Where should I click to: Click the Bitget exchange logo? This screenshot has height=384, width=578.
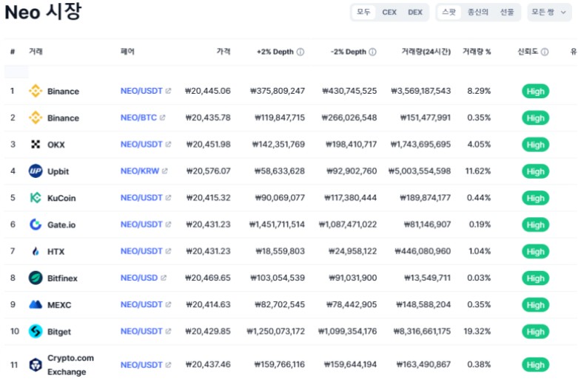pos(36,332)
